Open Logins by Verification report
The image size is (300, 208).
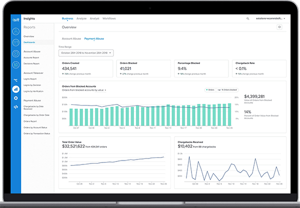click(33, 91)
